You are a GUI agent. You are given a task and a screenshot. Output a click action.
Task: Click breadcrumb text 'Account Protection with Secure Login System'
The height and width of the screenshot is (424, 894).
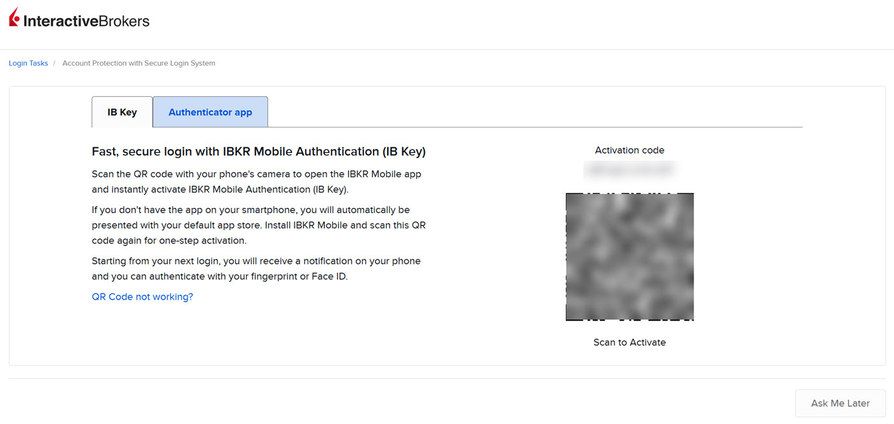coord(139,63)
